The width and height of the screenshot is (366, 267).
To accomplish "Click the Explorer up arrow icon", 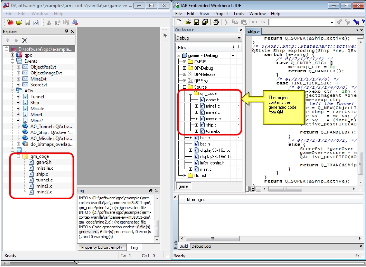I will [8, 40].
